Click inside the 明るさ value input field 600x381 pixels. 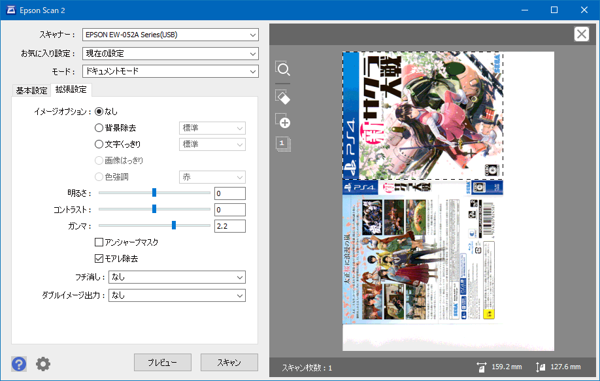click(229, 193)
